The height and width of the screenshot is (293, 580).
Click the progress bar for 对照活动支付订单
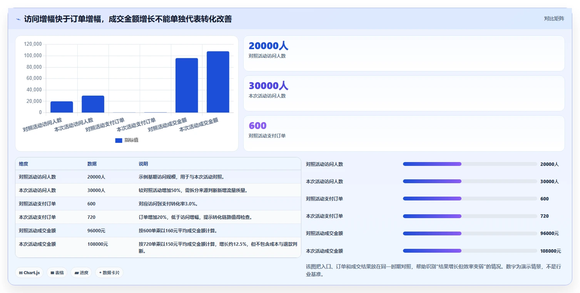click(x=470, y=199)
